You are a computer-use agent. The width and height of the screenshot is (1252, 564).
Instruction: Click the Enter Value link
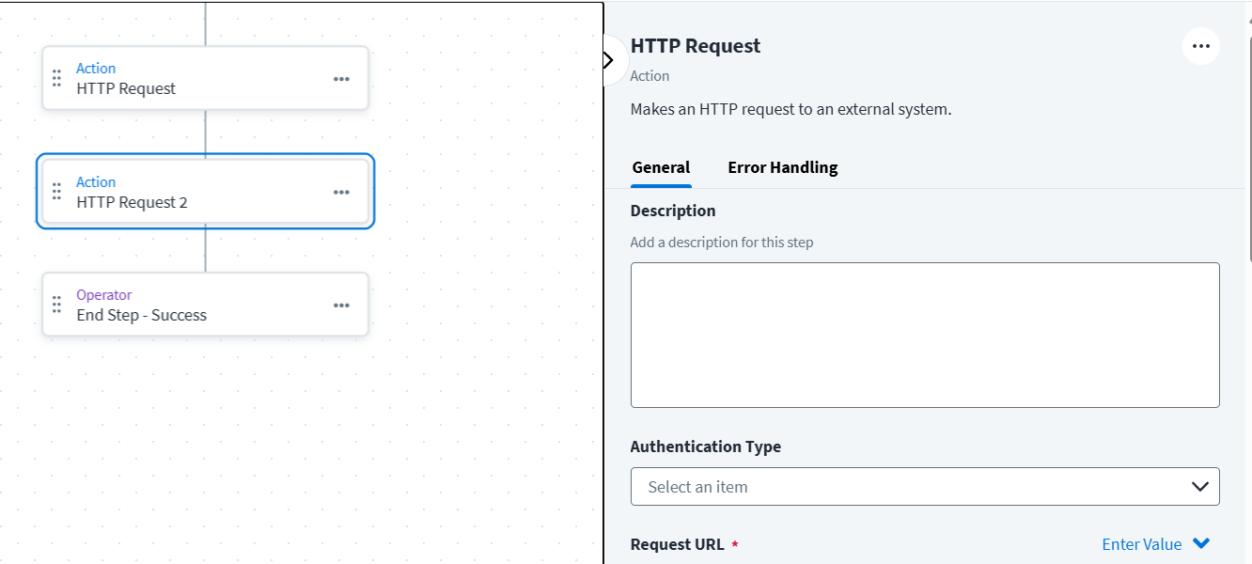(1141, 544)
